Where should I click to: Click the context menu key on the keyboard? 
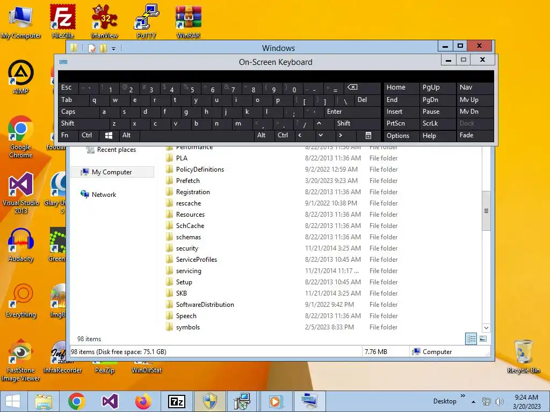[368, 135]
